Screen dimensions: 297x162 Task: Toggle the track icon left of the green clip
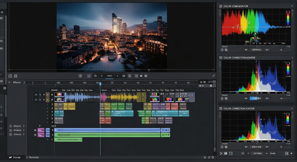52,135
